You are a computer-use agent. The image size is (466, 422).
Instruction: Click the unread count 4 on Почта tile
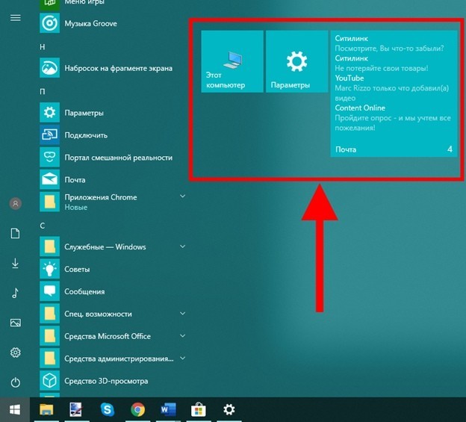pos(450,149)
